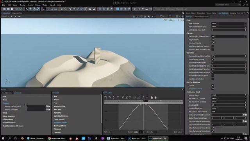Toggle Enable For Clouds checkbox

point(212,89)
